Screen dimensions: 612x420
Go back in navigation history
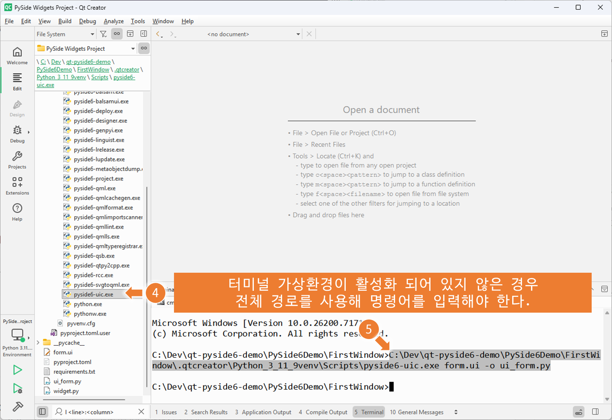coord(159,34)
